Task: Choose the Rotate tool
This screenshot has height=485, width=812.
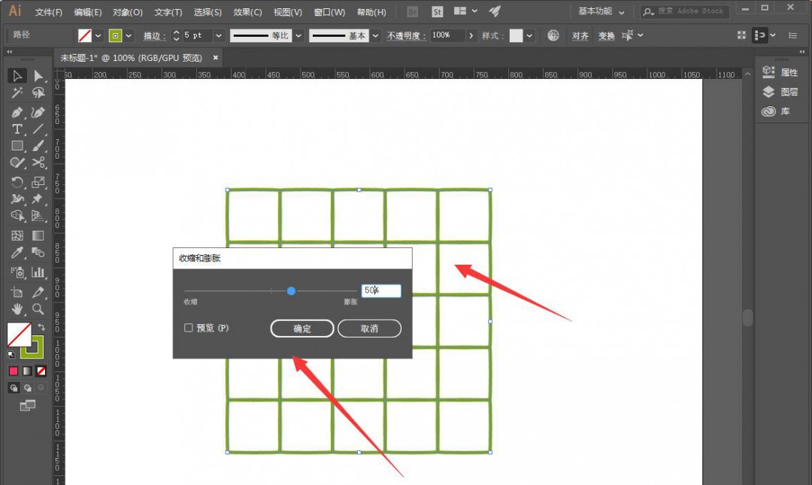Action: click(x=17, y=182)
